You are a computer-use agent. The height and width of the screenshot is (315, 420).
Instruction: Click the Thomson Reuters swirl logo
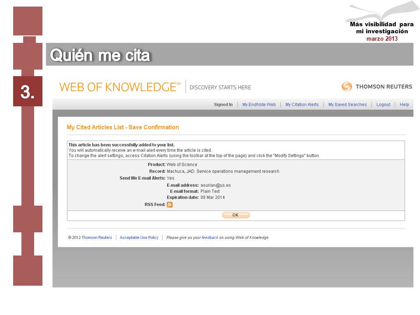[346, 87]
